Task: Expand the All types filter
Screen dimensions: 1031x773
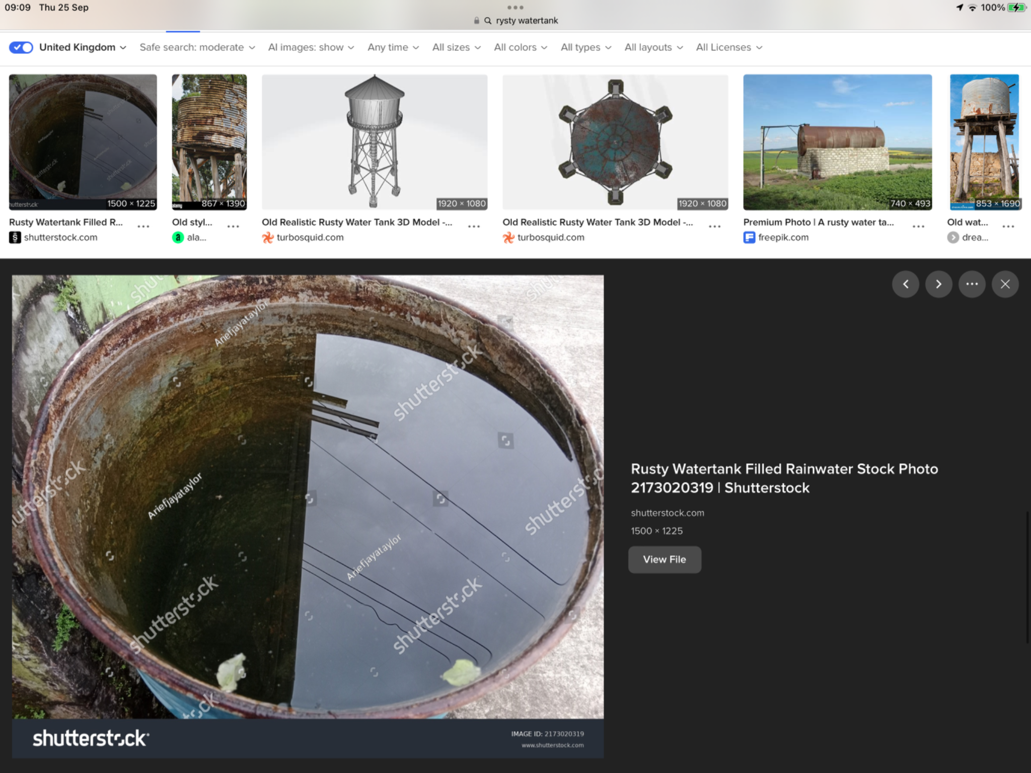Action: pyautogui.click(x=586, y=47)
